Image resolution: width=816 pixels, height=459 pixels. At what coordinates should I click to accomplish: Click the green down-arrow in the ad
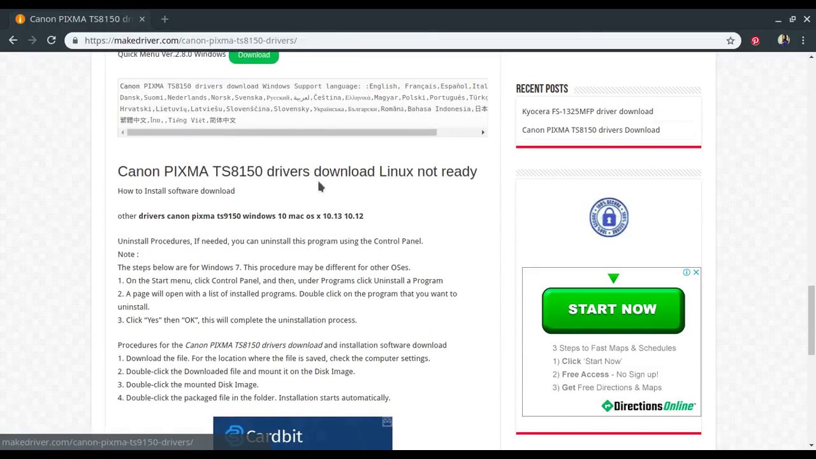pyautogui.click(x=613, y=279)
